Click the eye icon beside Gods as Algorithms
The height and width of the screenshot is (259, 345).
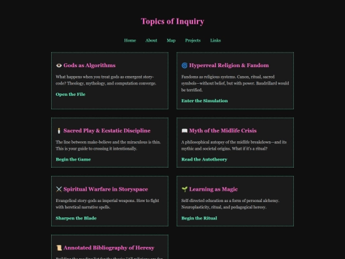(x=59, y=65)
